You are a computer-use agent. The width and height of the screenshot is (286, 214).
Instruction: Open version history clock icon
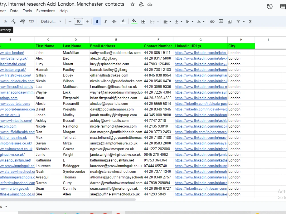click(270, 7)
